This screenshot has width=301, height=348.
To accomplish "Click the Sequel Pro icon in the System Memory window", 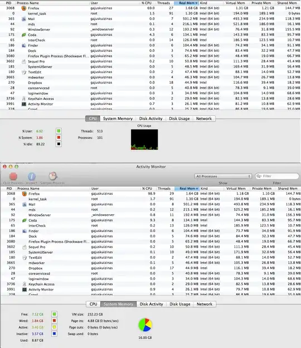I will [25, 247].
